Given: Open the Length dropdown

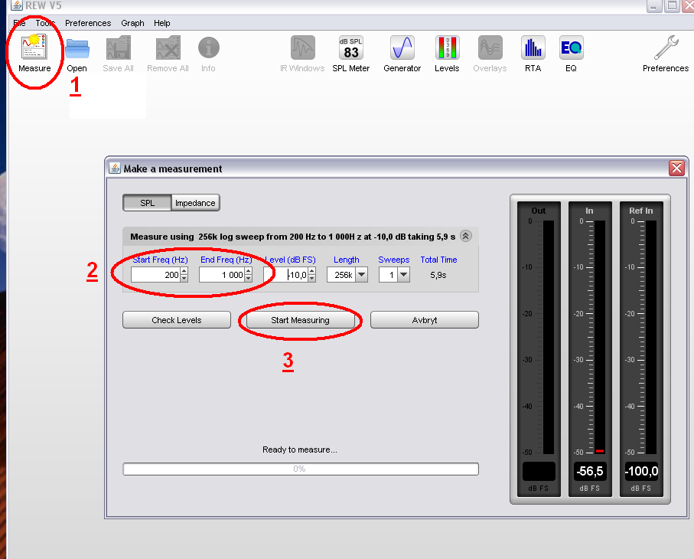Looking at the screenshot, I should (x=361, y=275).
